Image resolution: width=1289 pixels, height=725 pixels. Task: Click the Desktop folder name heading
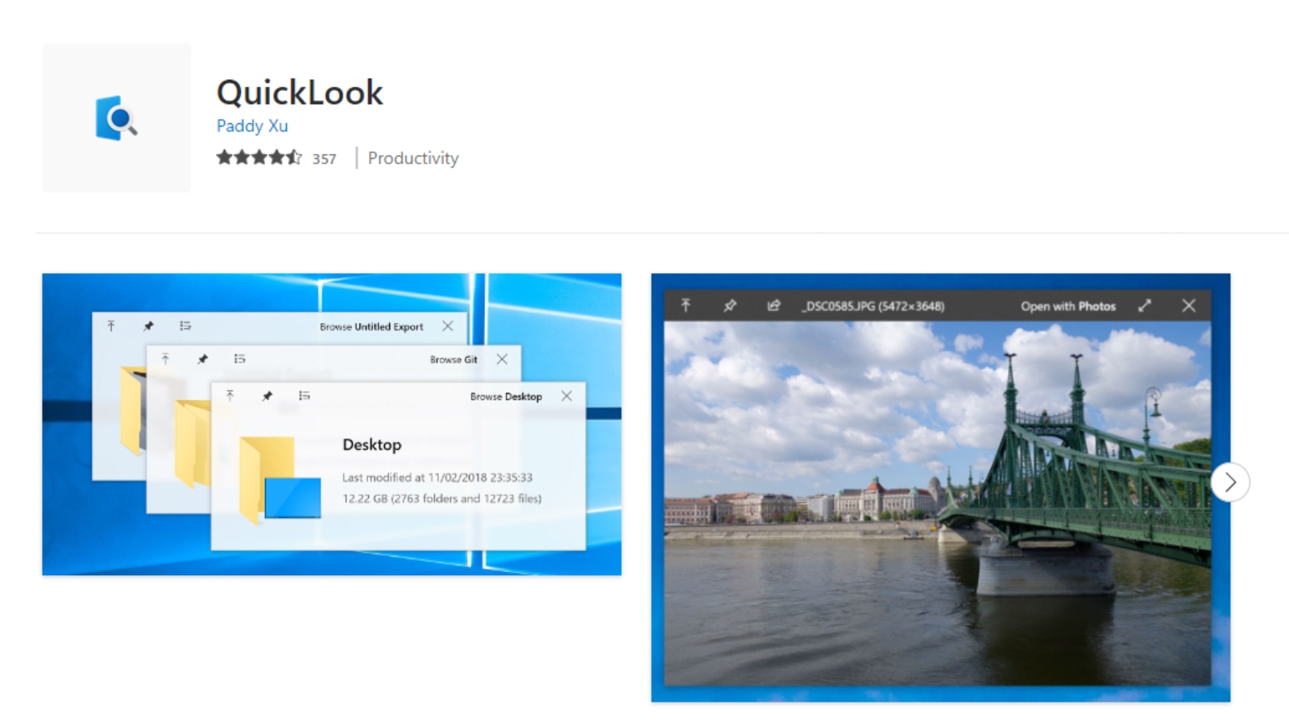point(372,445)
